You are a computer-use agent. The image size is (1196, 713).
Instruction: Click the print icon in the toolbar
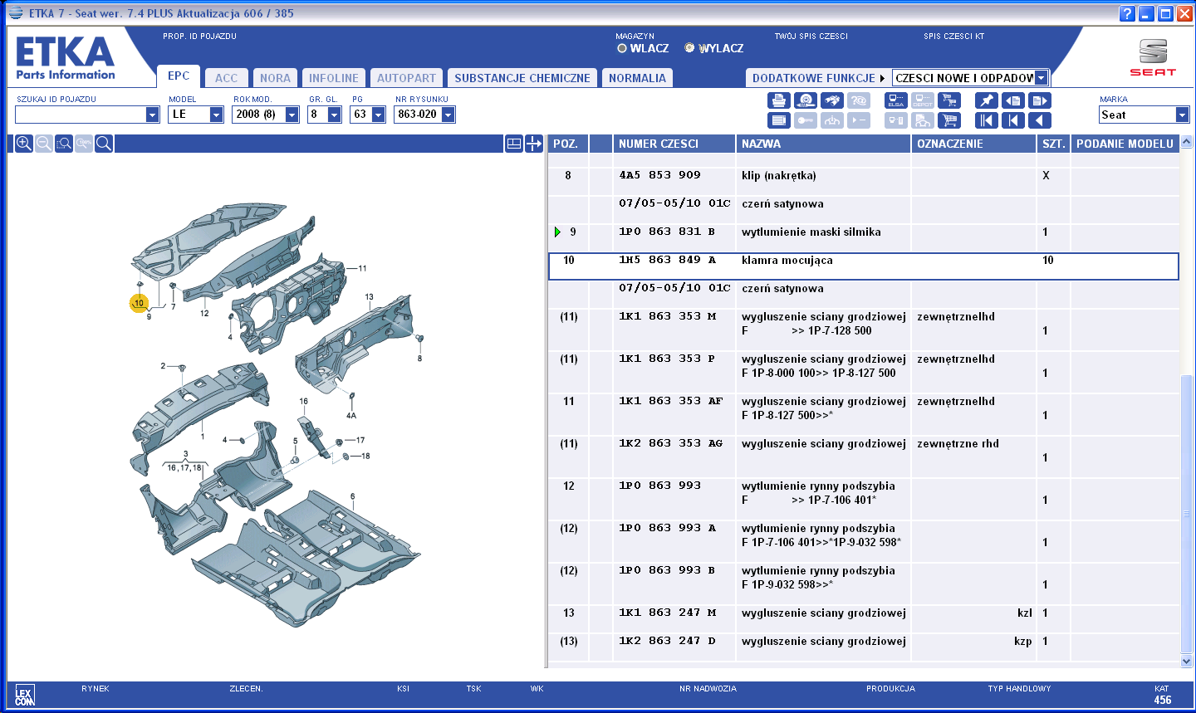pyautogui.click(x=778, y=100)
